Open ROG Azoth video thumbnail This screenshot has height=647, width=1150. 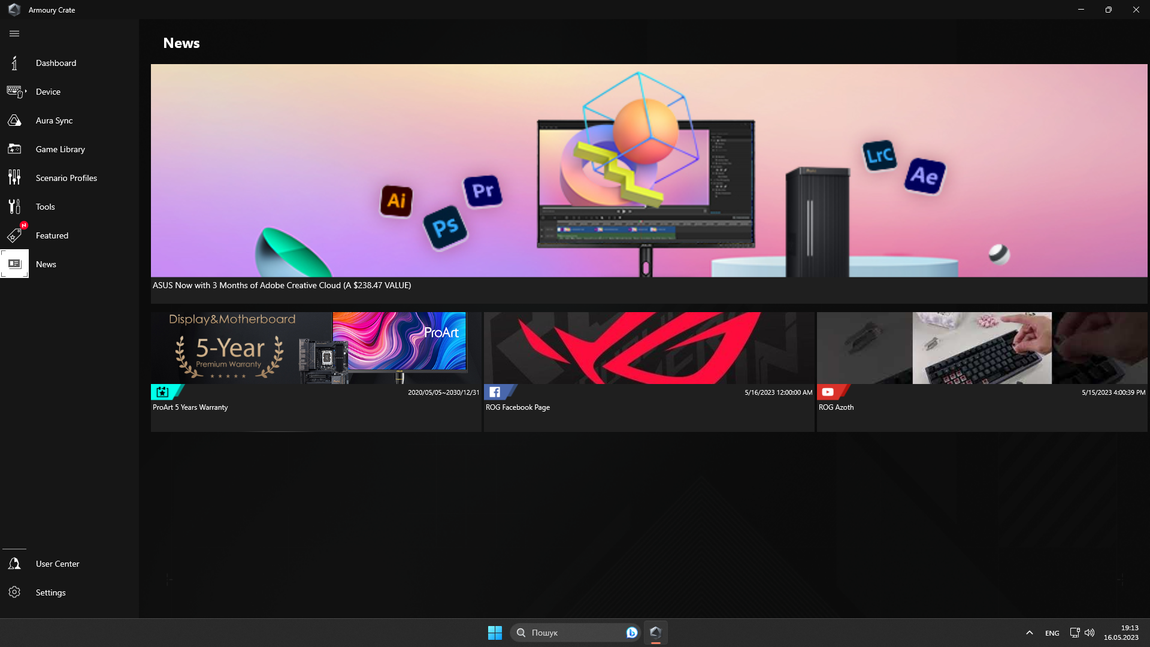click(x=982, y=348)
